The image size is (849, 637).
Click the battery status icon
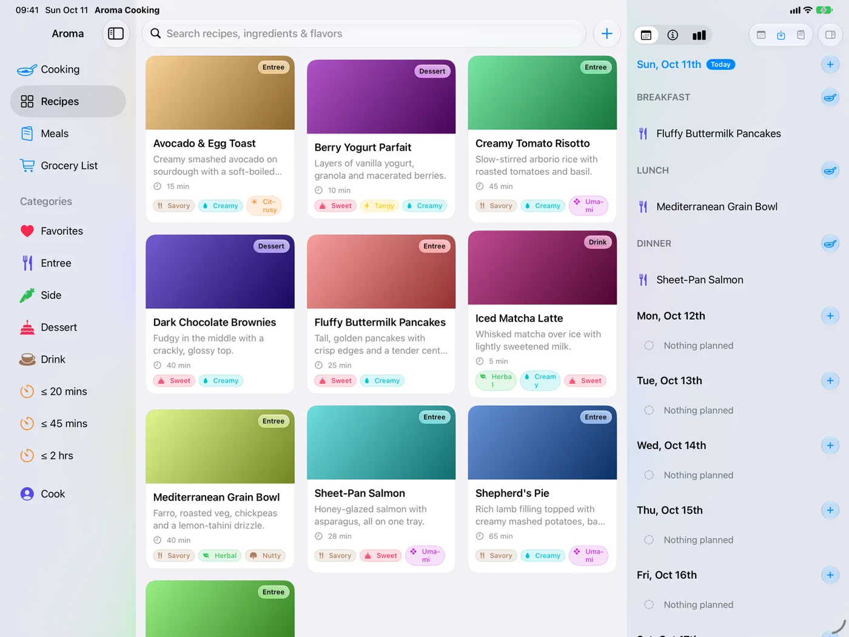(824, 10)
